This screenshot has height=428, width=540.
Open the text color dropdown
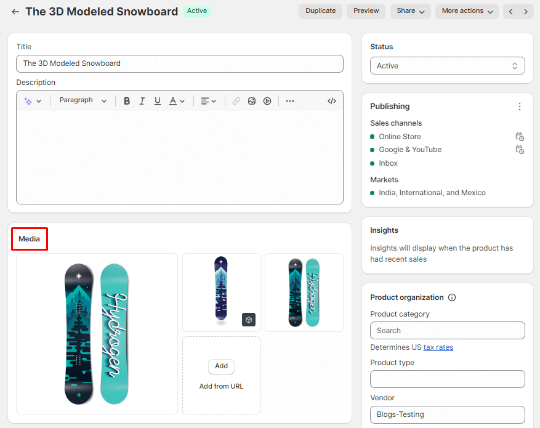pos(177,101)
